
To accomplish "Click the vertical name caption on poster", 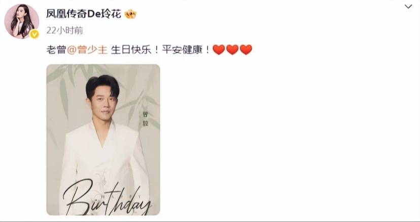I will 145,119.
